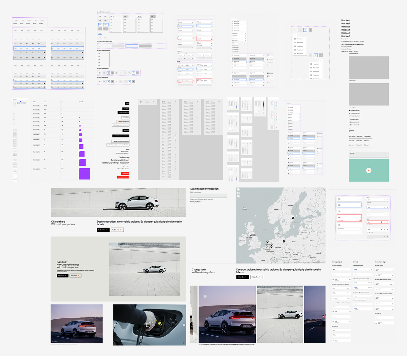The image size is (407, 356).
Task: Click the right arrow on the charging video
Action: click(184, 325)
